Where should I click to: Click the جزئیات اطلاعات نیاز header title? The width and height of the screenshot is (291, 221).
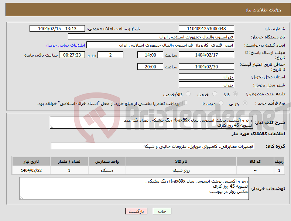[x=264, y=10]
